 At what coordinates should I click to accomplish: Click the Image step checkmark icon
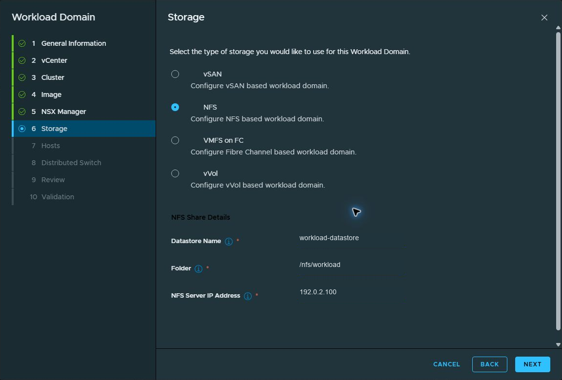click(22, 95)
